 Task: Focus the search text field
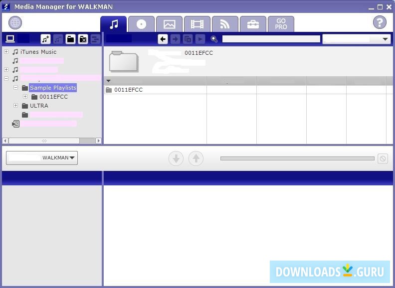point(271,39)
